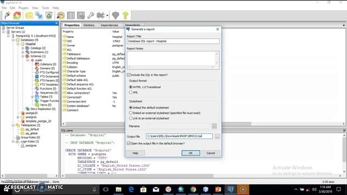The height and width of the screenshot is (195, 347).
Task: Select XHTML 1.0 Transitional output format
Action: point(131,87)
